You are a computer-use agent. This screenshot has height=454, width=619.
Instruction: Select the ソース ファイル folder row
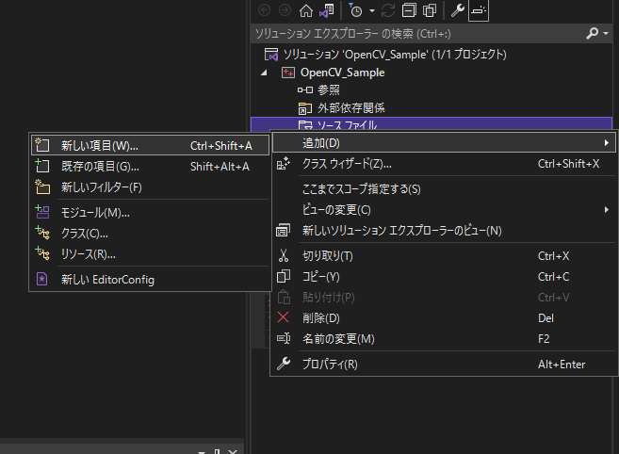(x=432, y=124)
